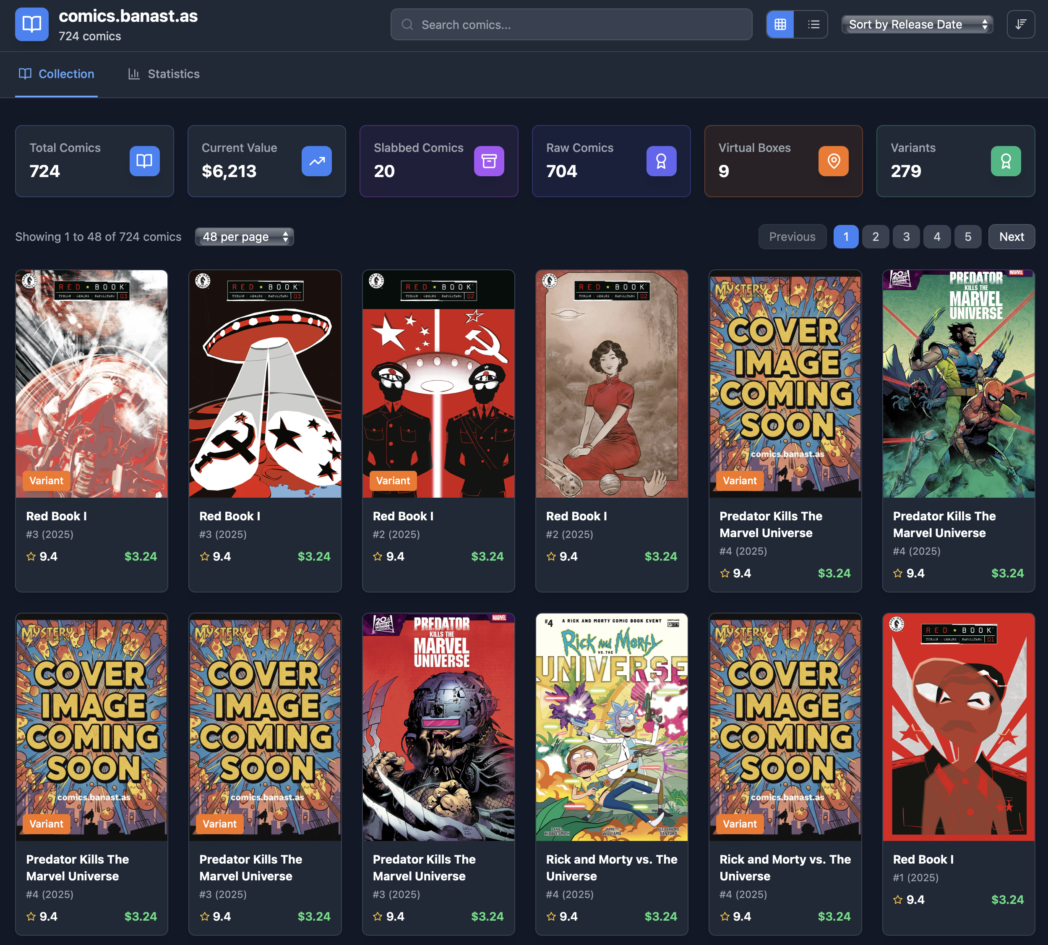
Task: Go to page 5 of results
Action: 967,237
